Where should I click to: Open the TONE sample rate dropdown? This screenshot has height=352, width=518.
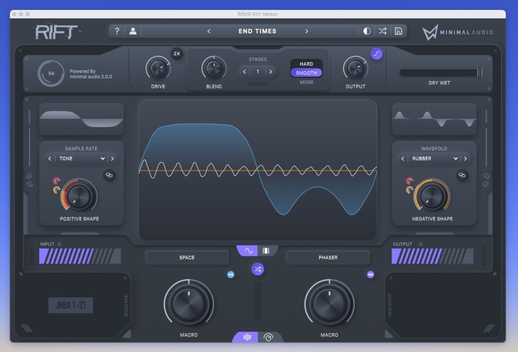coord(81,159)
